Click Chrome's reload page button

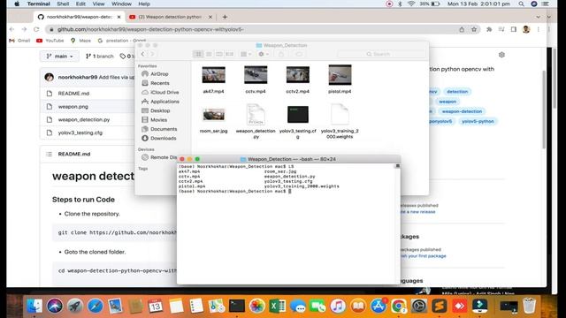[36, 29]
